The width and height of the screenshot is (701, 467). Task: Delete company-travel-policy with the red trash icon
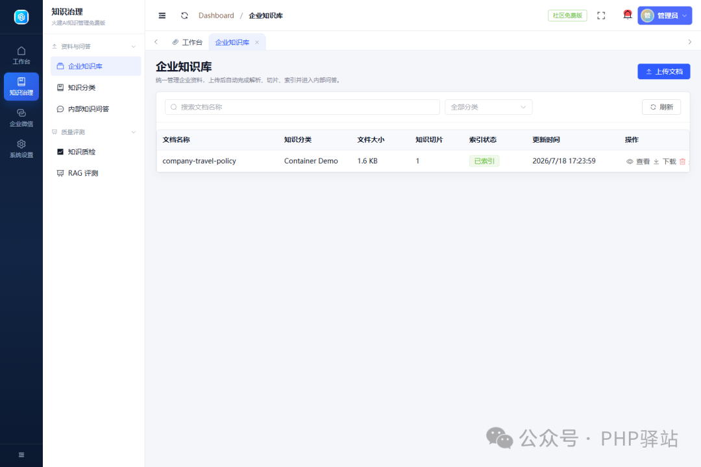[682, 162]
